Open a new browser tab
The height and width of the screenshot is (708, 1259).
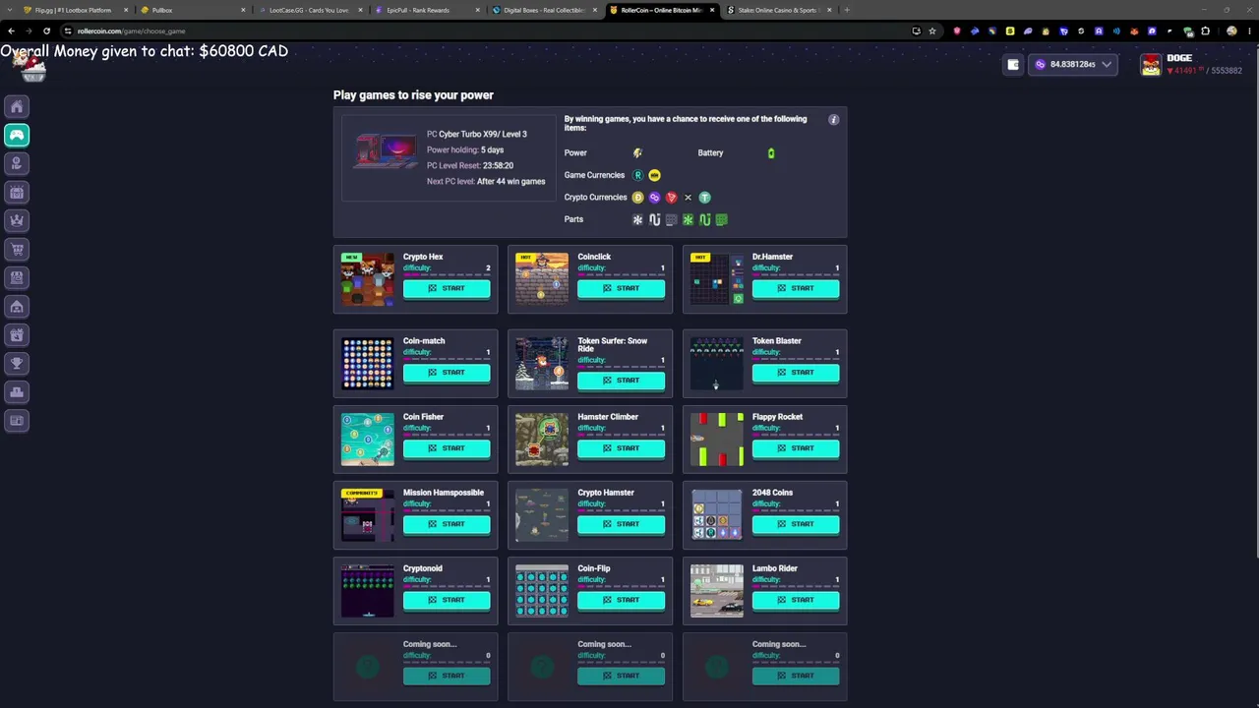point(847,10)
